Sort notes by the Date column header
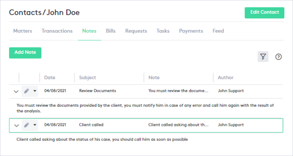The height and width of the screenshot is (156, 293). click(x=50, y=77)
